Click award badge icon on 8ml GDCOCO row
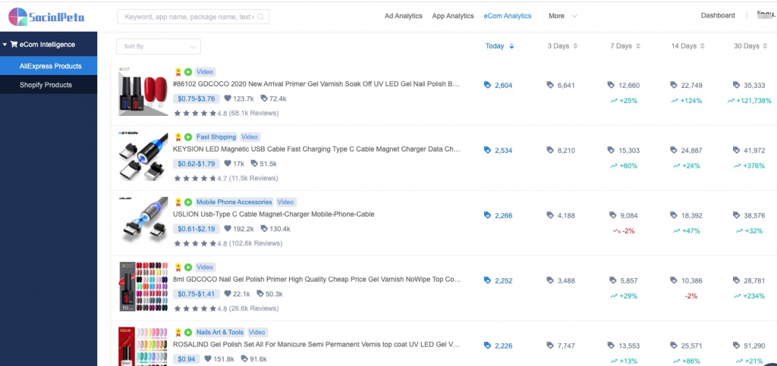 click(x=178, y=267)
